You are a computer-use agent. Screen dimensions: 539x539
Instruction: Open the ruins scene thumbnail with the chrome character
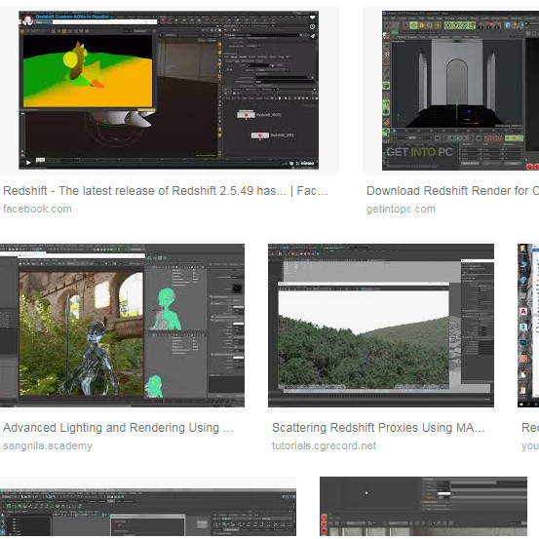[x=122, y=326]
